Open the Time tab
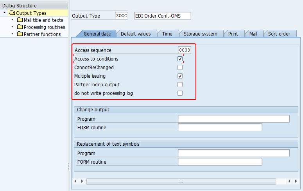This screenshot has height=191, width=303. click(x=167, y=34)
